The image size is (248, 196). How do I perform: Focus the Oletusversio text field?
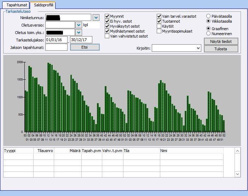point(60,25)
